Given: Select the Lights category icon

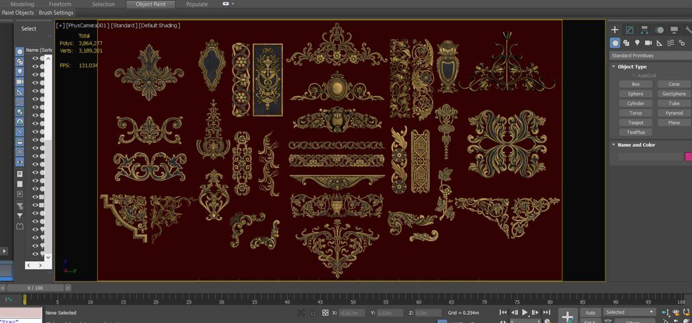Looking at the screenshot, I should pos(637,43).
